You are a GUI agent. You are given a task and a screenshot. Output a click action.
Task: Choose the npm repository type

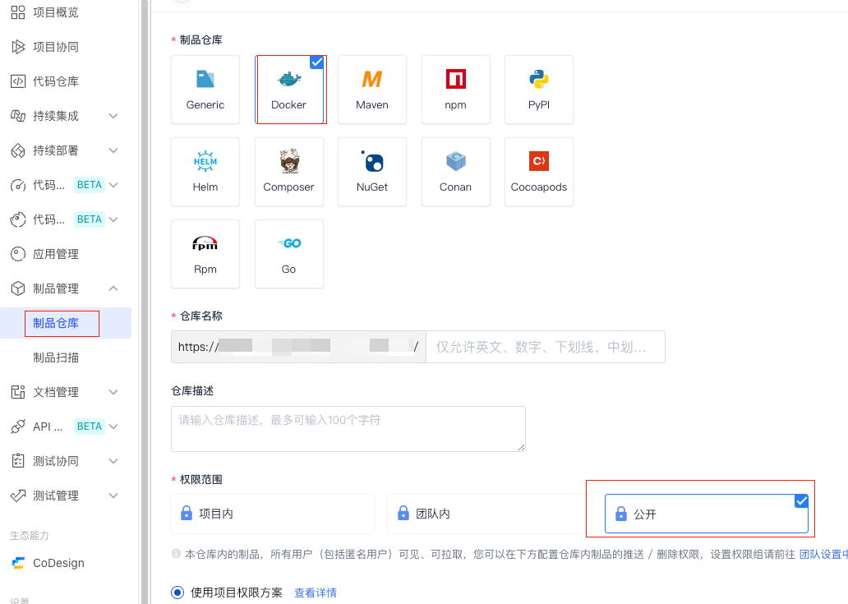(x=455, y=90)
